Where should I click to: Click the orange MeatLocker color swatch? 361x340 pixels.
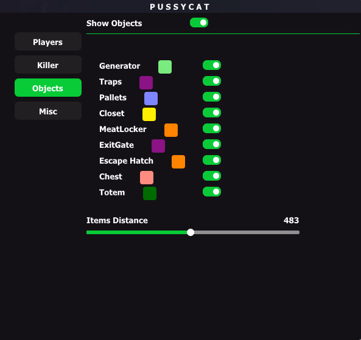click(171, 130)
